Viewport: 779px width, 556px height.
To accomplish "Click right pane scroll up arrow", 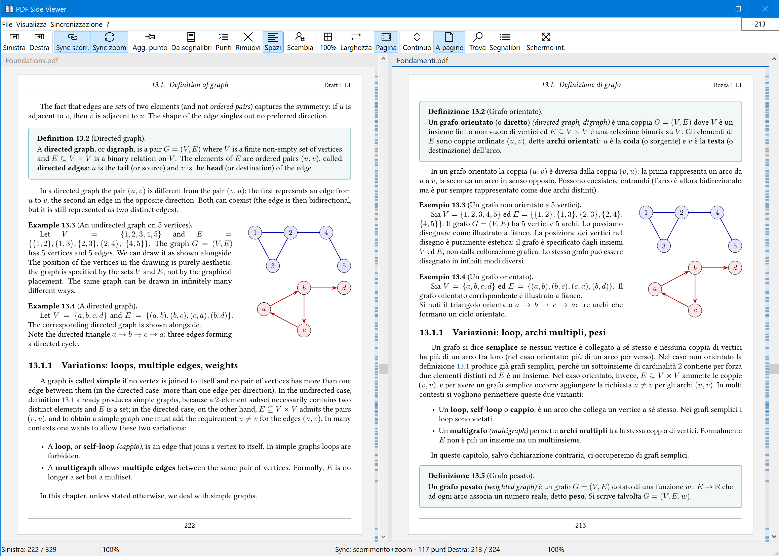I will point(774,59).
